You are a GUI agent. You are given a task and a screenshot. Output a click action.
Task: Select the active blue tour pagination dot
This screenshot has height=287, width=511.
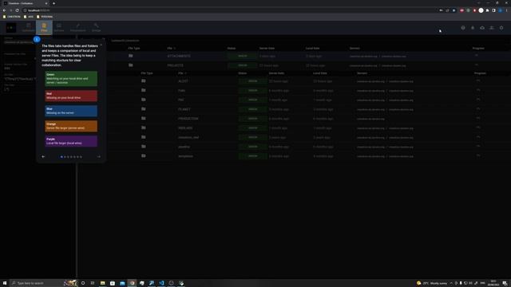(x=61, y=157)
